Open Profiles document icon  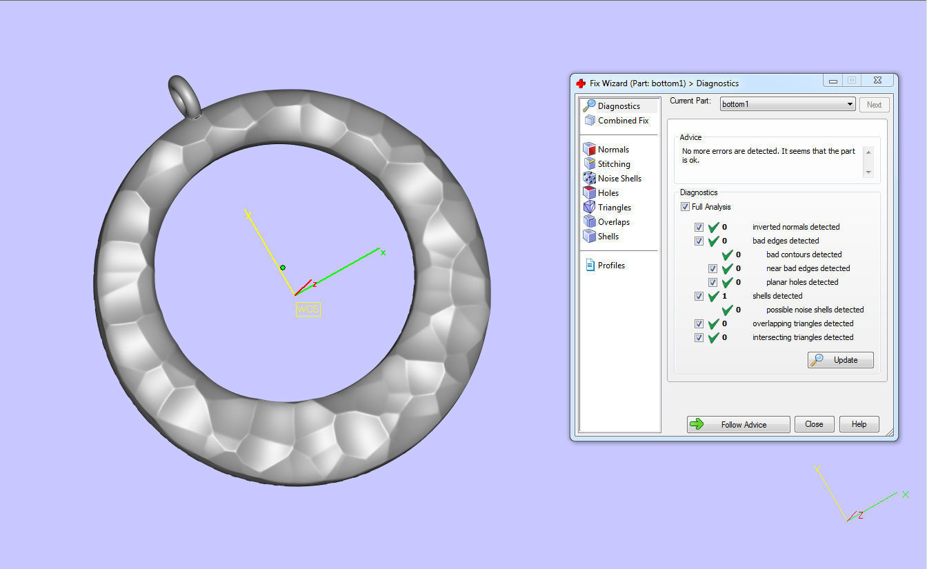(590, 265)
